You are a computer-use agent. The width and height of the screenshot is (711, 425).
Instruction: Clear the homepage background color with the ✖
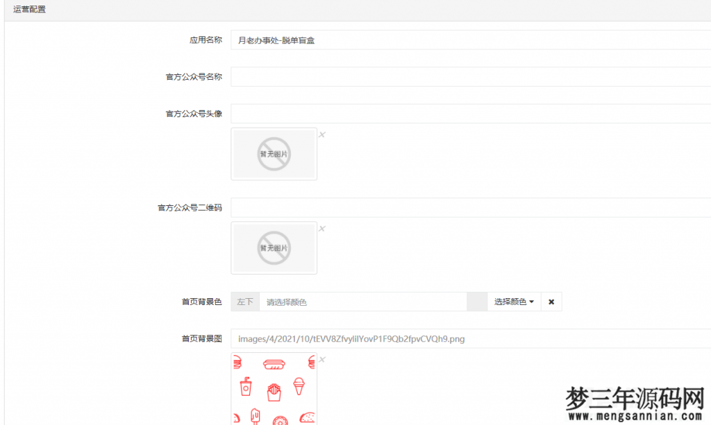(551, 301)
